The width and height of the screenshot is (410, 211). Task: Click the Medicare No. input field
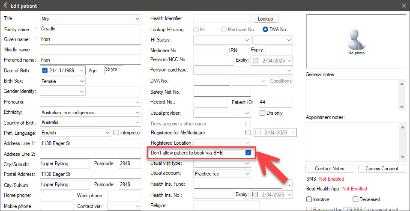(x=210, y=50)
